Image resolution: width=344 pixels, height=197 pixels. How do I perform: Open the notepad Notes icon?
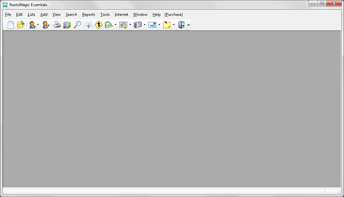pyautogui.click(x=109, y=25)
